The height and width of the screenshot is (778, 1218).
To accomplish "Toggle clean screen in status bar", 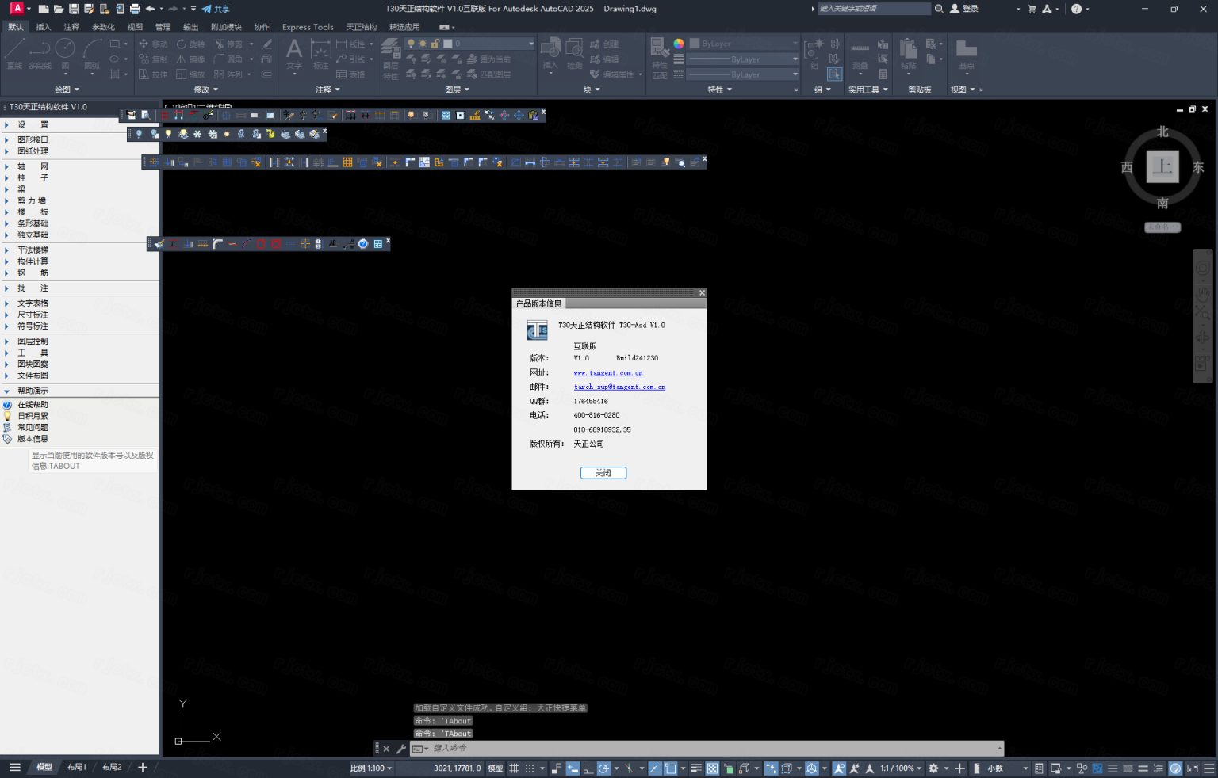I will pyautogui.click(x=1193, y=768).
